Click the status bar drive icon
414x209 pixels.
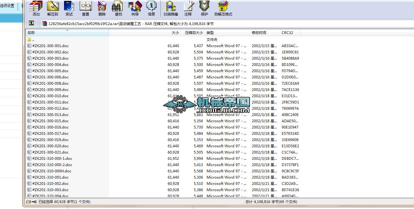pyautogui.click(x=28, y=202)
